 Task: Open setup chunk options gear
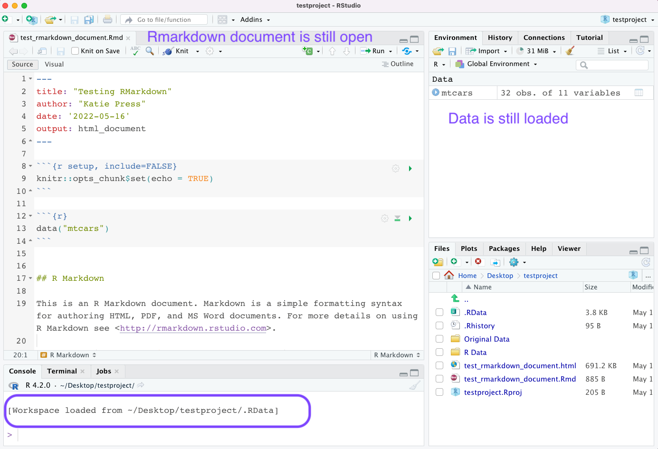396,169
